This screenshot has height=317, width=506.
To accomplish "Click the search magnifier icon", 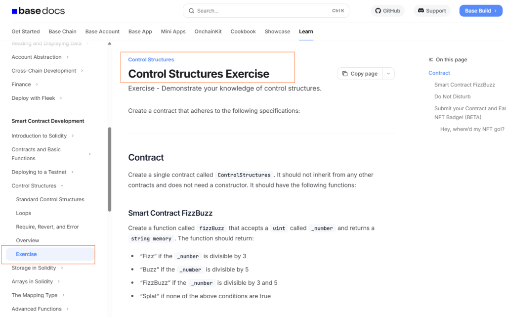I will pyautogui.click(x=191, y=11).
